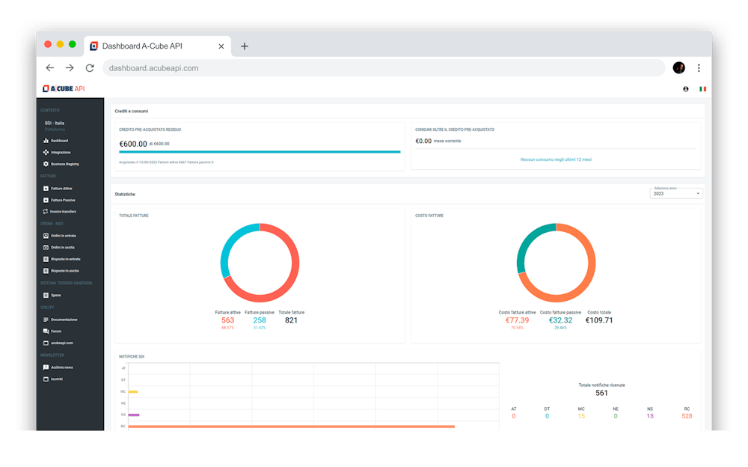Viewport: 748px width, 467px height.
Task: Click the Business Registry gear icon
Action: 46,164
